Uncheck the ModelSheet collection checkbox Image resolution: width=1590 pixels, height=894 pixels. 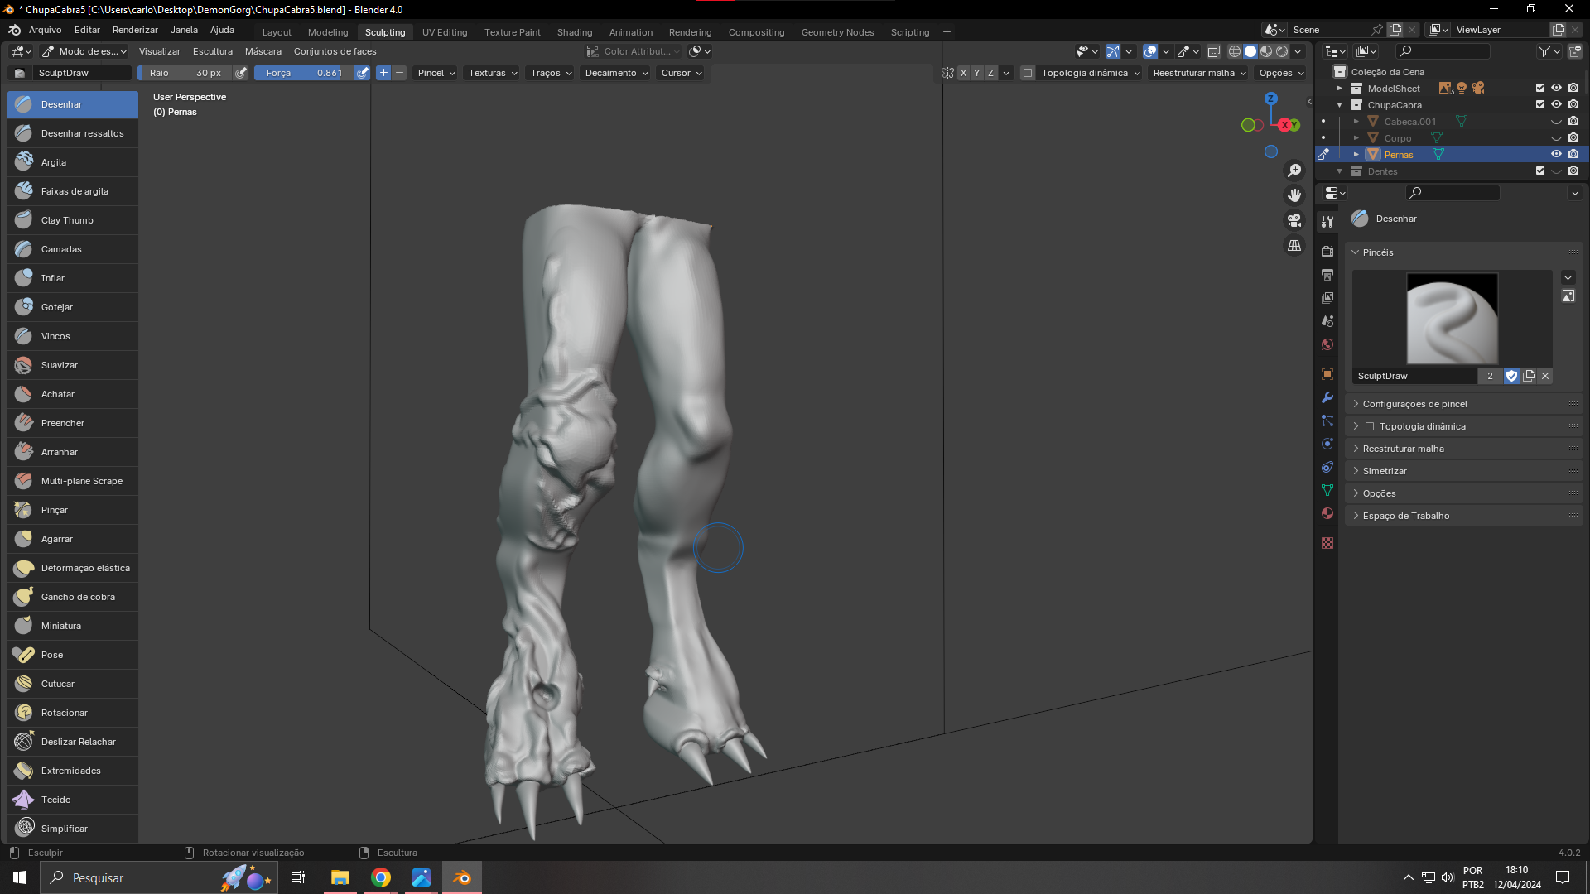pyautogui.click(x=1540, y=89)
